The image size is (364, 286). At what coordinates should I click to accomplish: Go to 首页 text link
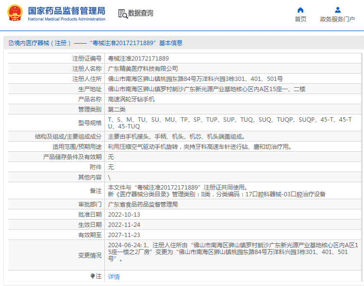[x=300, y=19]
